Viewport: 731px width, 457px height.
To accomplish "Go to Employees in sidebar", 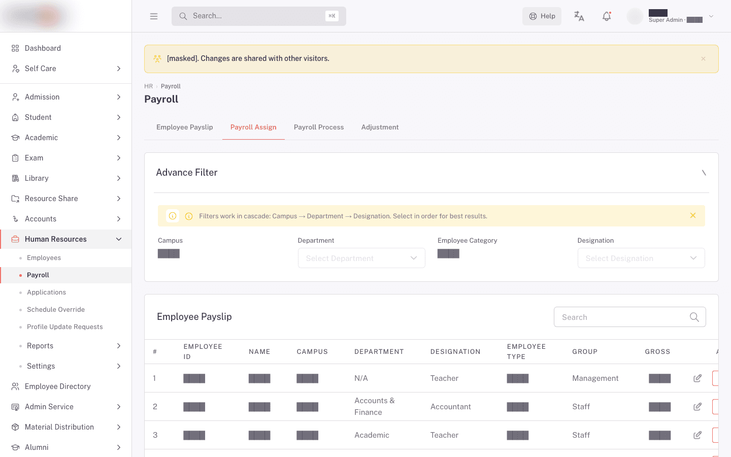I will [x=66, y=258].
